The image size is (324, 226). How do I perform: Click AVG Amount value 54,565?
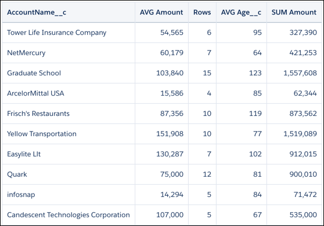172,32
